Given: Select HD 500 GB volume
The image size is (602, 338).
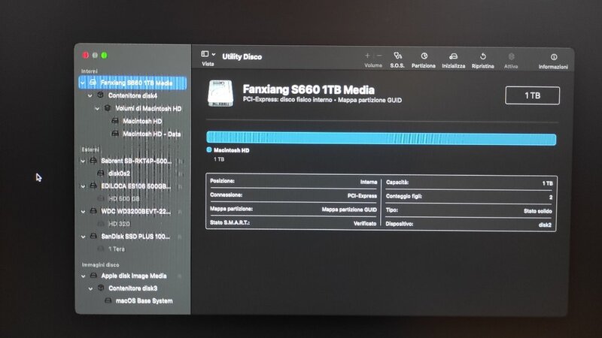Looking at the screenshot, I should click(x=123, y=198).
